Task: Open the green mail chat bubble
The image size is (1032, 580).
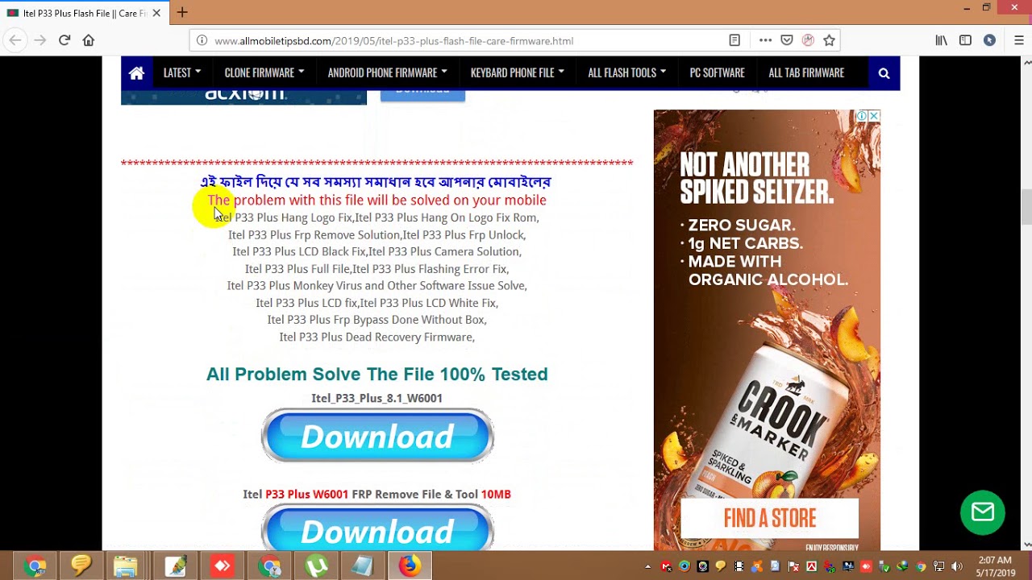Action: [x=982, y=512]
